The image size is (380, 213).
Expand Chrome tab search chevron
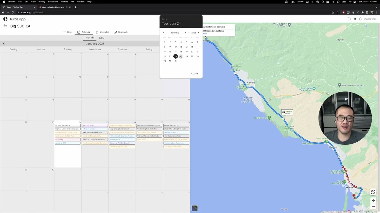coord(377,7)
